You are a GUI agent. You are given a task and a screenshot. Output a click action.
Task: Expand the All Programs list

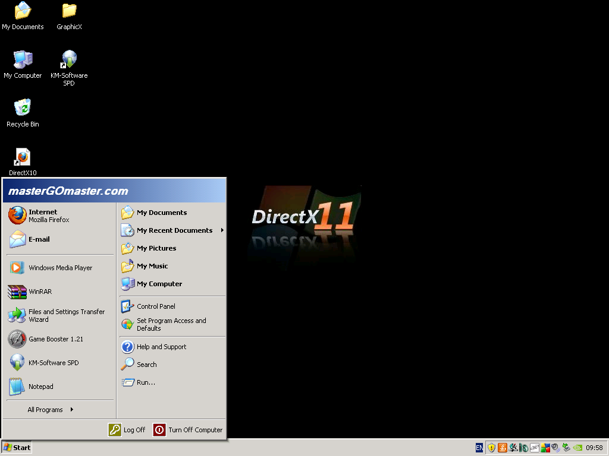click(51, 410)
